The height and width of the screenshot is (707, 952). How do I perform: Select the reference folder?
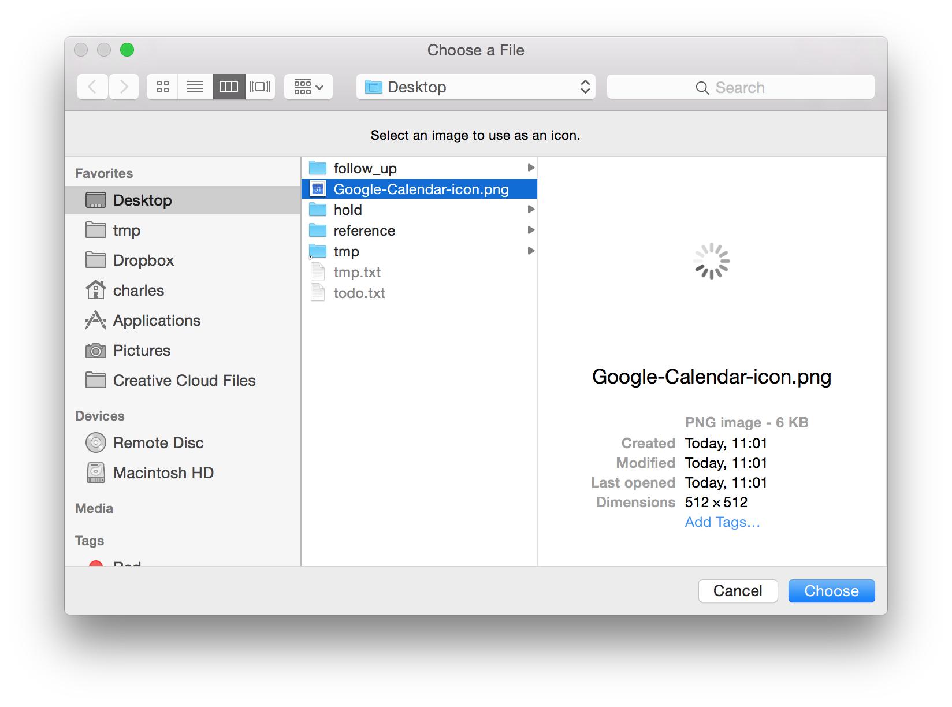[419, 230]
